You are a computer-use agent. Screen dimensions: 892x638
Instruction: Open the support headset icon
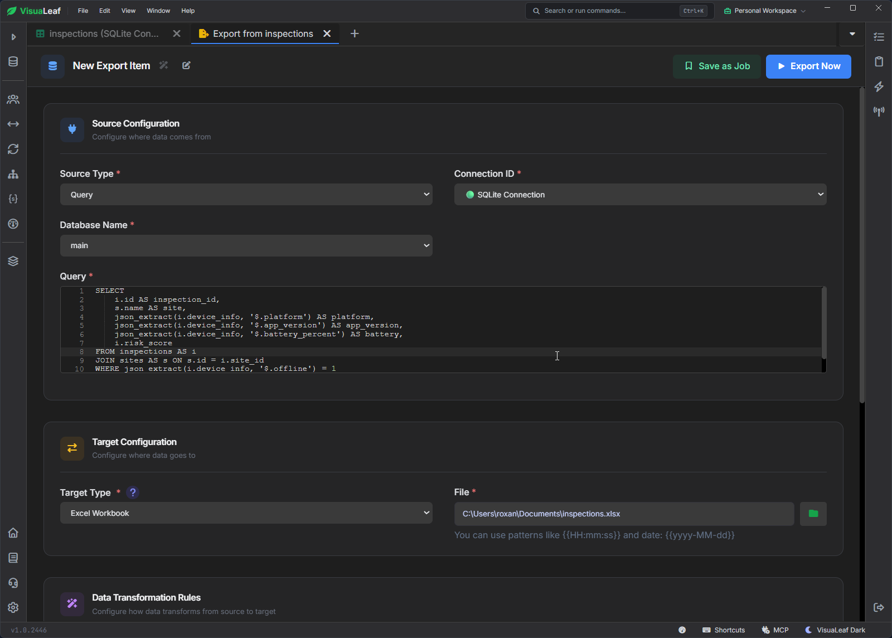tap(13, 583)
